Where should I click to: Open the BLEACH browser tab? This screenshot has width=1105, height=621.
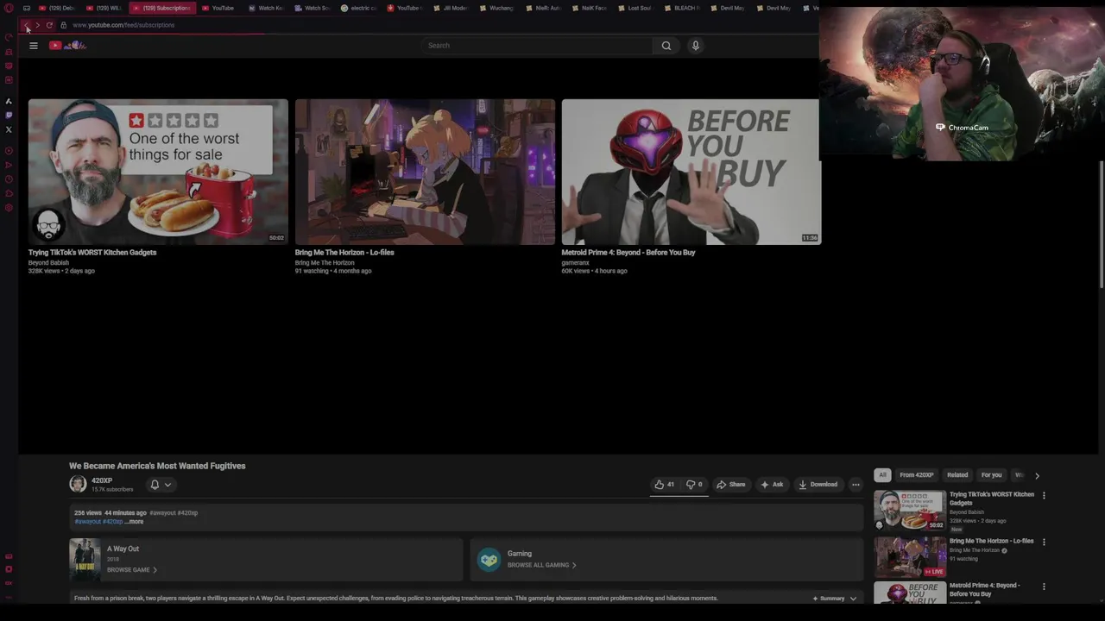(x=681, y=8)
